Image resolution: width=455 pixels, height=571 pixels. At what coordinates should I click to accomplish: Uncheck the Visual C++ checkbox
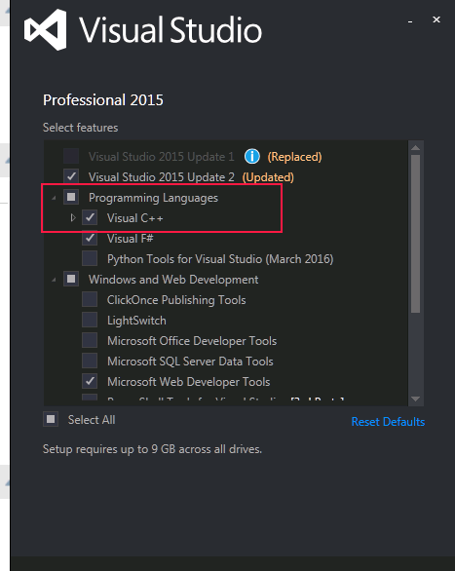[90, 217]
